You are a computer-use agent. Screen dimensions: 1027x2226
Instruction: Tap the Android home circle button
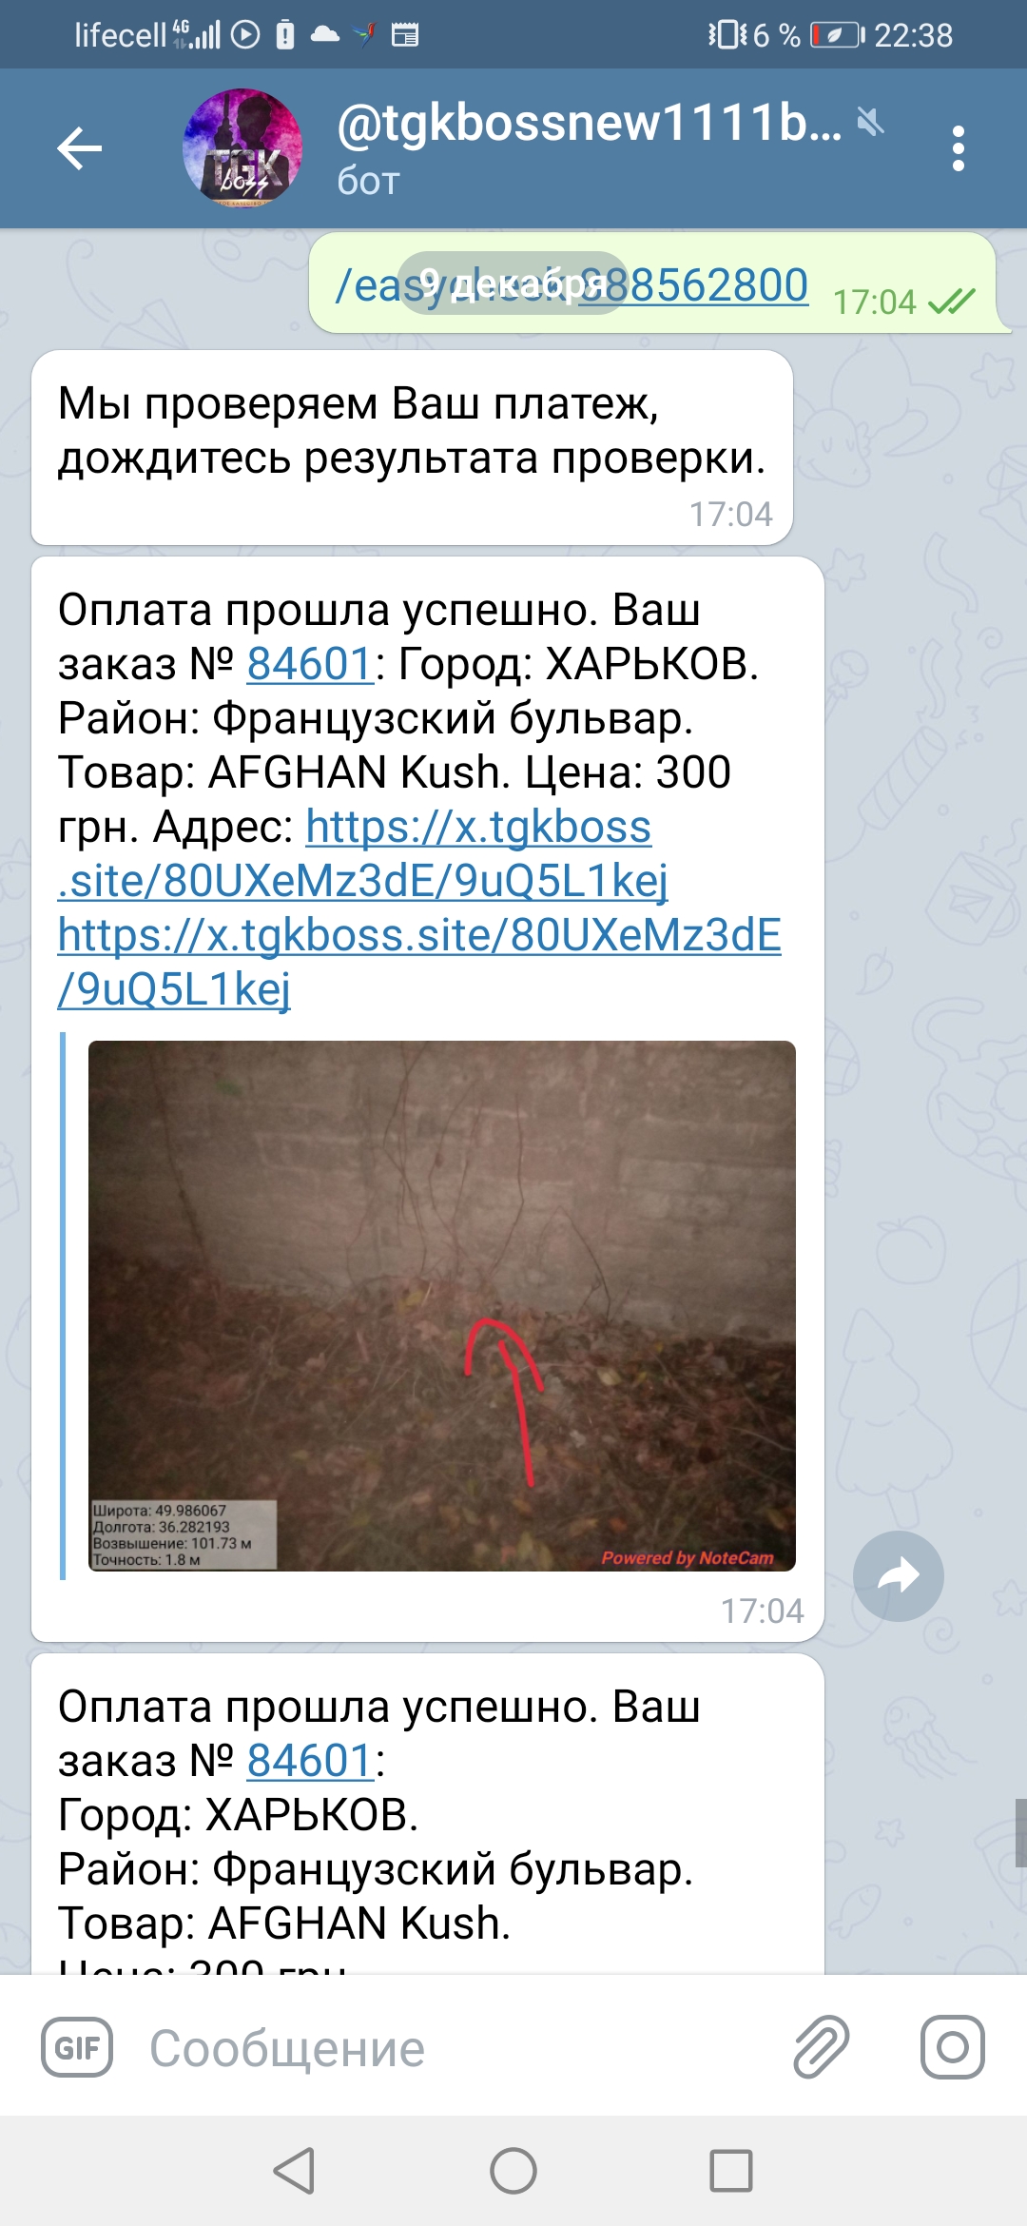click(513, 2171)
